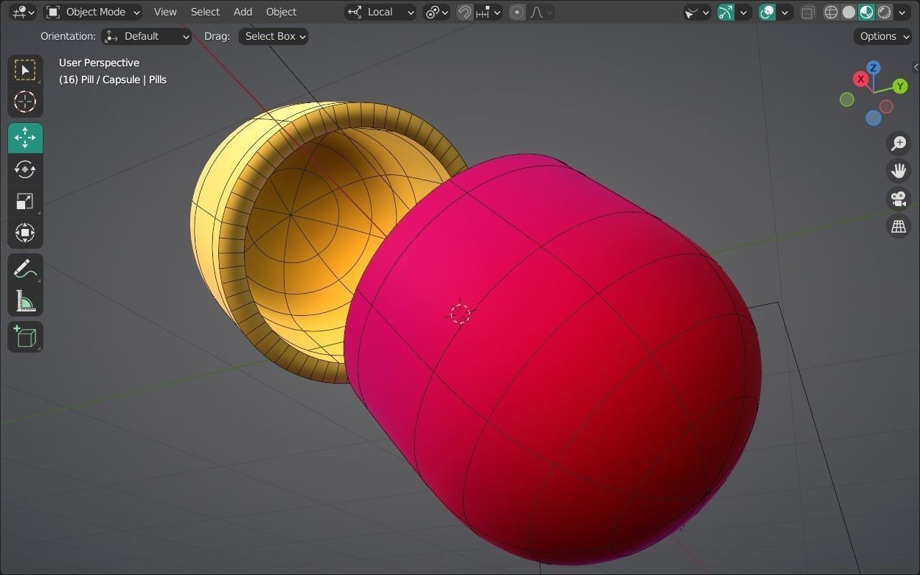Viewport: 920px width, 575px height.
Task: Activate the Measure tool
Action: pyautogui.click(x=25, y=300)
